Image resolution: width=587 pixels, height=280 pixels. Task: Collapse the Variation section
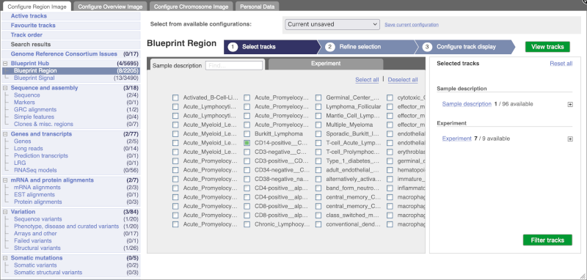(x=5, y=212)
